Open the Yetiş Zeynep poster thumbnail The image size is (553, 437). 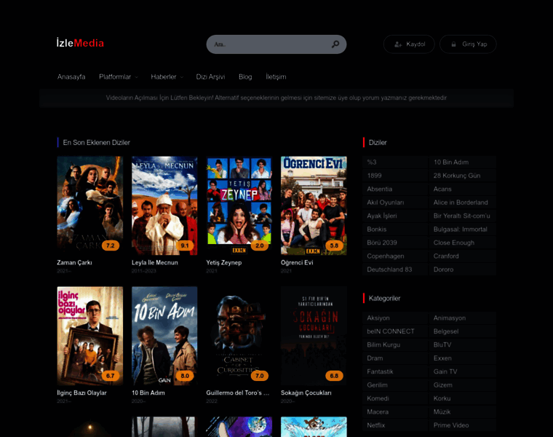coord(239,206)
